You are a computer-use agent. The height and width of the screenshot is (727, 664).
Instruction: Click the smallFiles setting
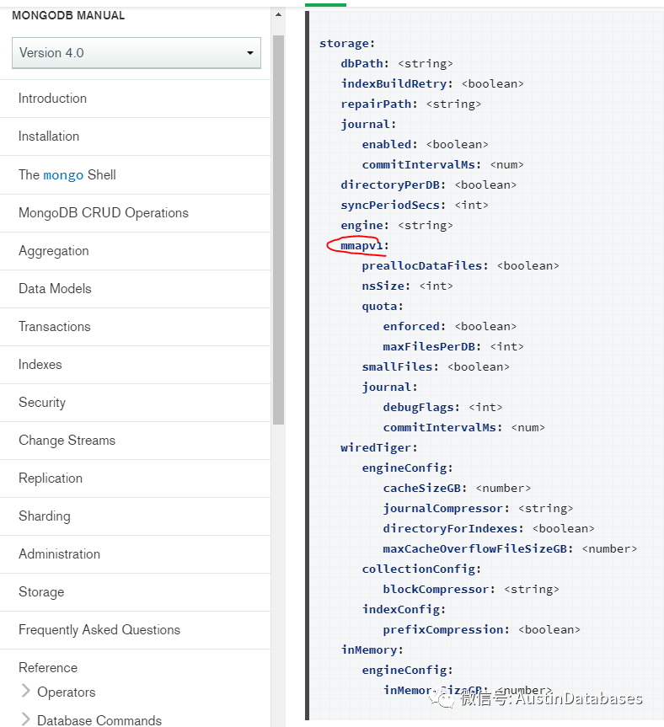[400, 367]
